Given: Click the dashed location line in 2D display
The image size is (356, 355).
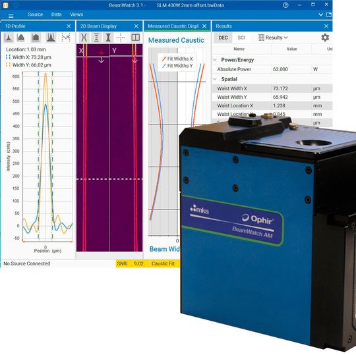Looking at the screenshot, I should [109, 179].
